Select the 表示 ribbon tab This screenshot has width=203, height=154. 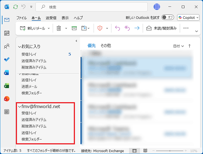tap(65, 18)
